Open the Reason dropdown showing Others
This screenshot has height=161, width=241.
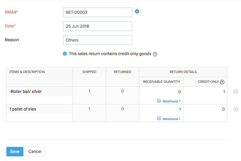(x=97, y=40)
